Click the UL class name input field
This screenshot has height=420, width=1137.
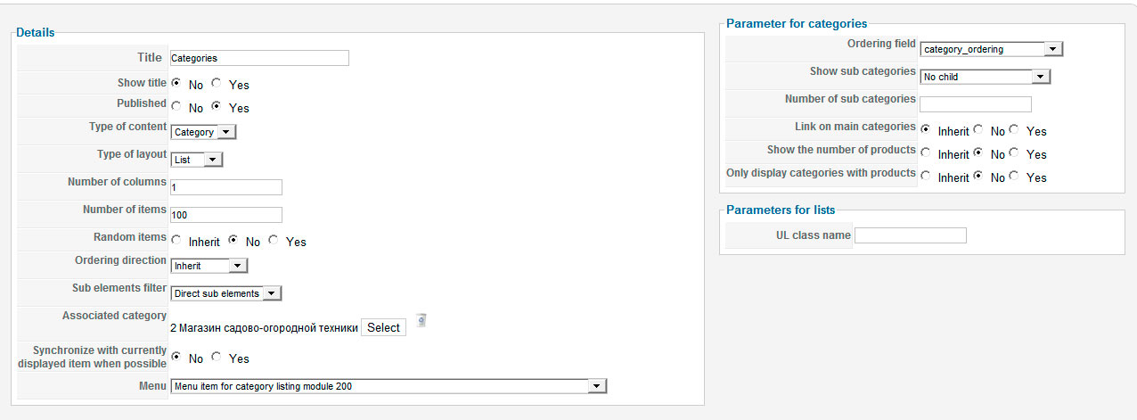[911, 235]
